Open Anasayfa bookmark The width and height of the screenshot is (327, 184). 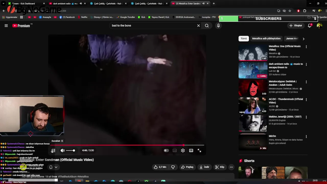tap(45, 17)
